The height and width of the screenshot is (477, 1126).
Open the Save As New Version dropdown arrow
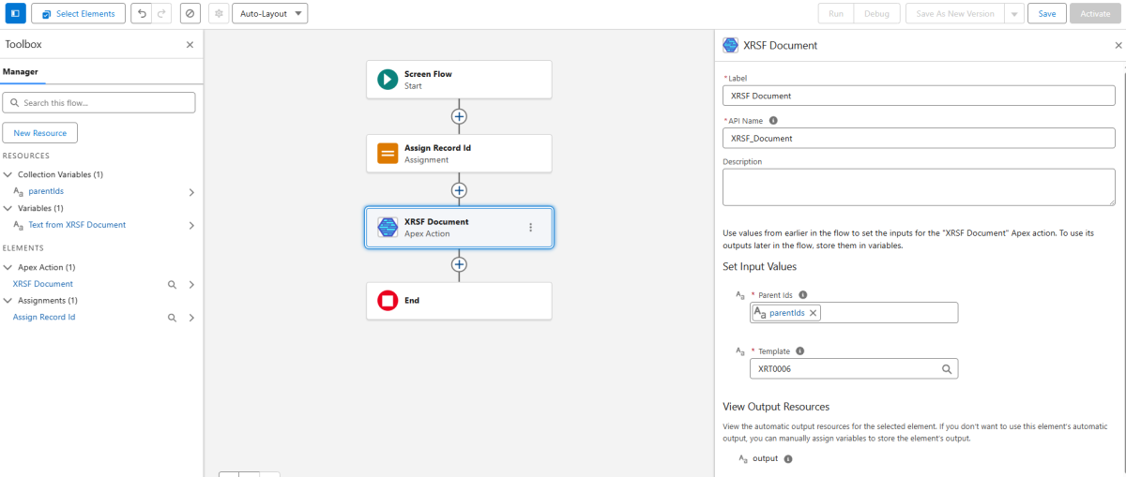pos(1014,14)
